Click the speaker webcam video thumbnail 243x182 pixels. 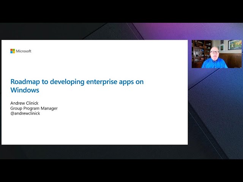(x=217, y=54)
